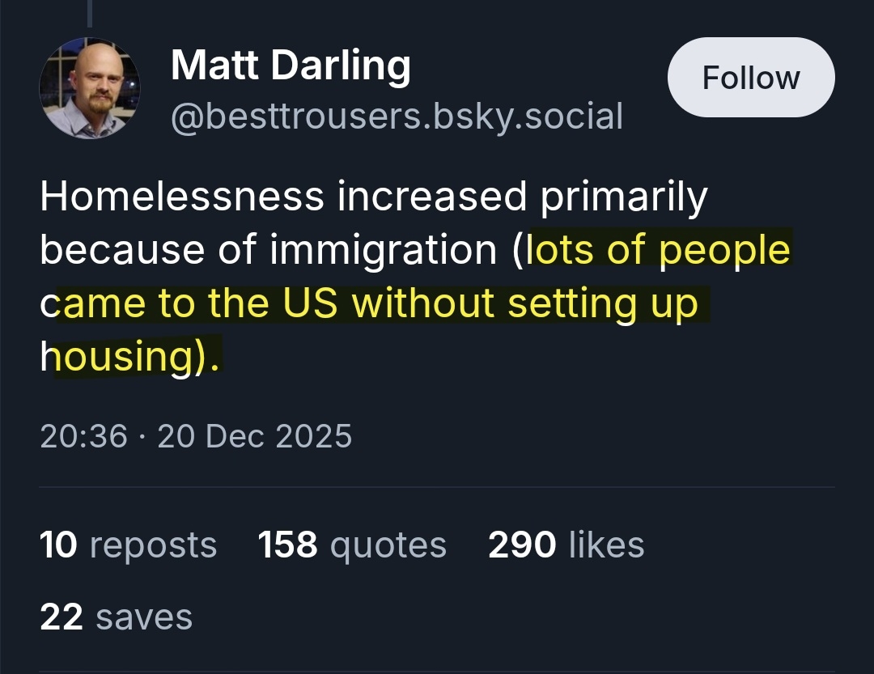The image size is (874, 674).
Task: Click the 20 Dec 2025 date
Action: tap(255, 436)
